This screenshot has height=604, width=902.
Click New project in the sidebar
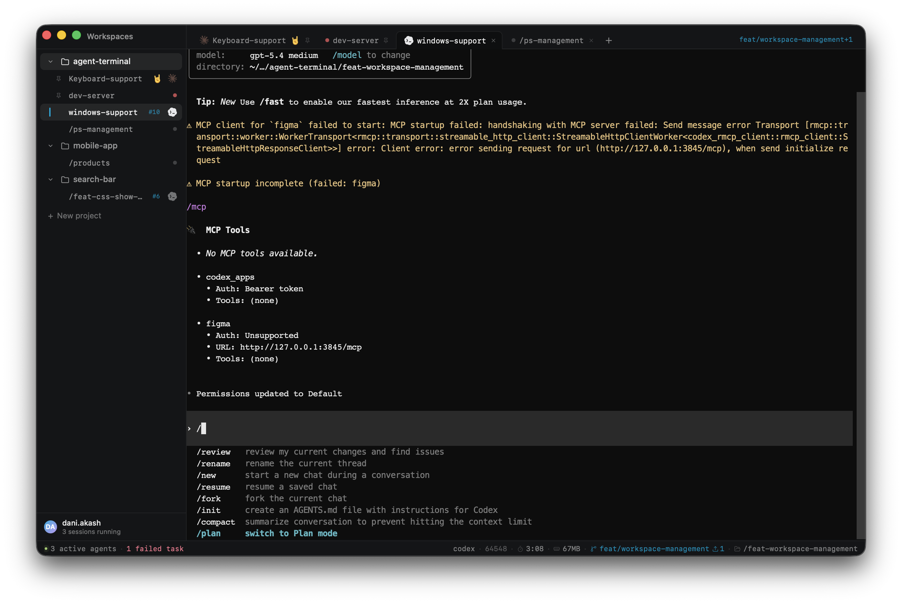[x=75, y=216]
